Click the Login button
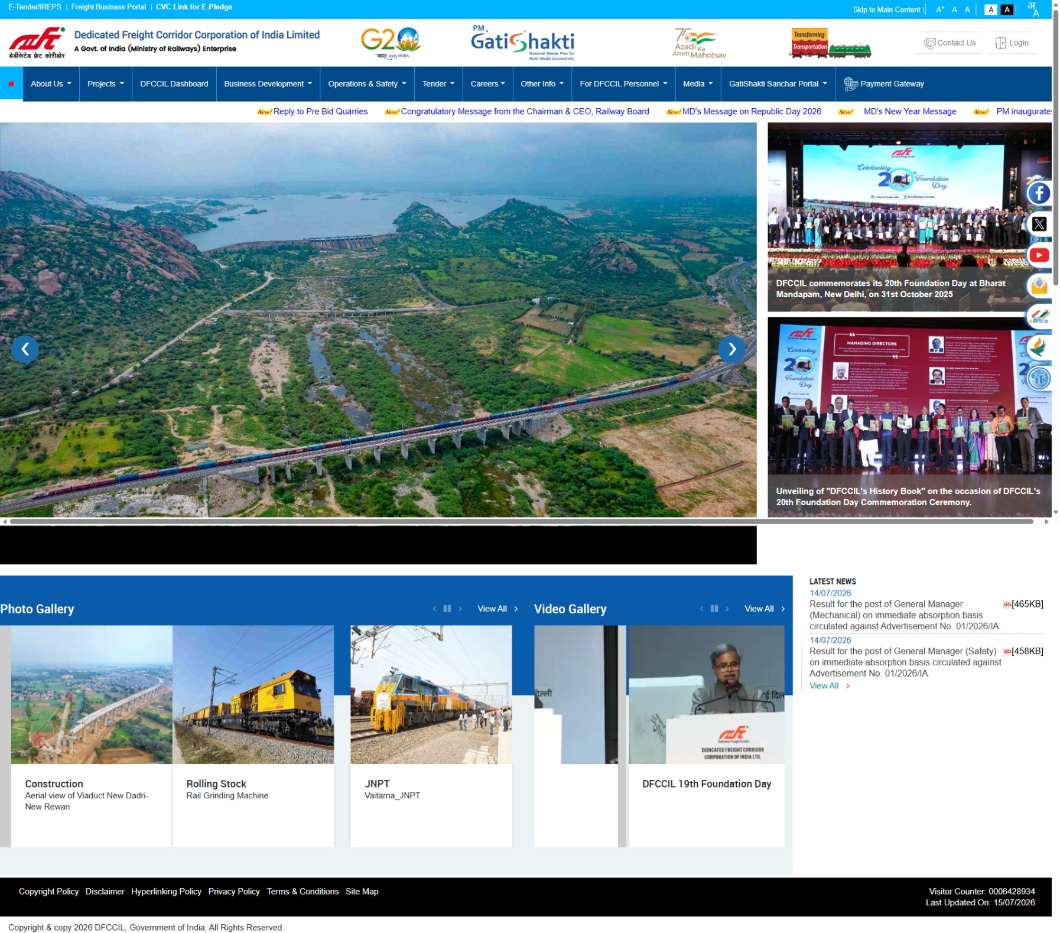 point(1012,43)
